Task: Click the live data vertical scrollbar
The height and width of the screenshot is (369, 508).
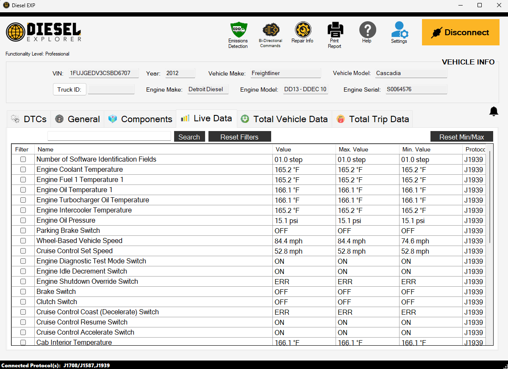Action: pyautogui.click(x=489, y=198)
